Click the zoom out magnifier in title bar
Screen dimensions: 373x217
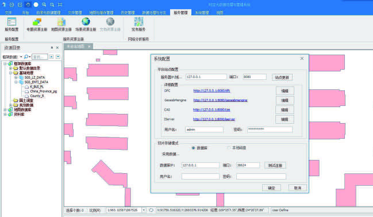pos(52,5)
